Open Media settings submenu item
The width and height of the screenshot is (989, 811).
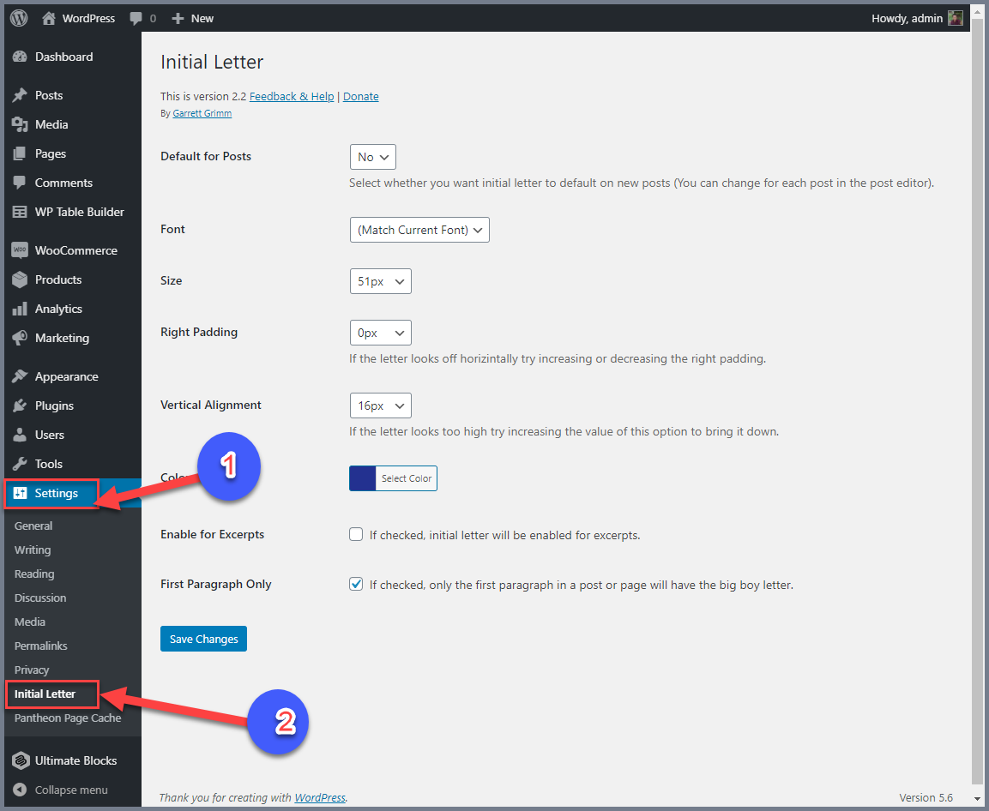pyautogui.click(x=30, y=622)
